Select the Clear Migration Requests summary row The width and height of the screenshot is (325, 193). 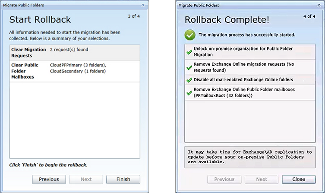point(75,52)
